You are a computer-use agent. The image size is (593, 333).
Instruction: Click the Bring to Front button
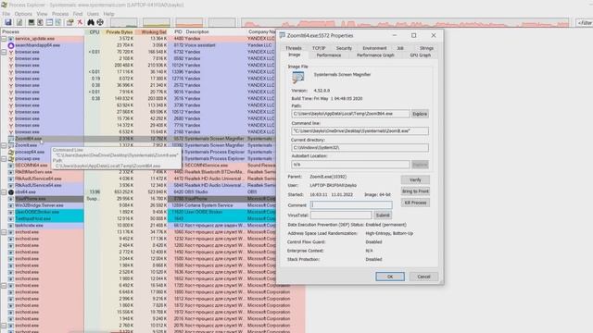pos(415,191)
